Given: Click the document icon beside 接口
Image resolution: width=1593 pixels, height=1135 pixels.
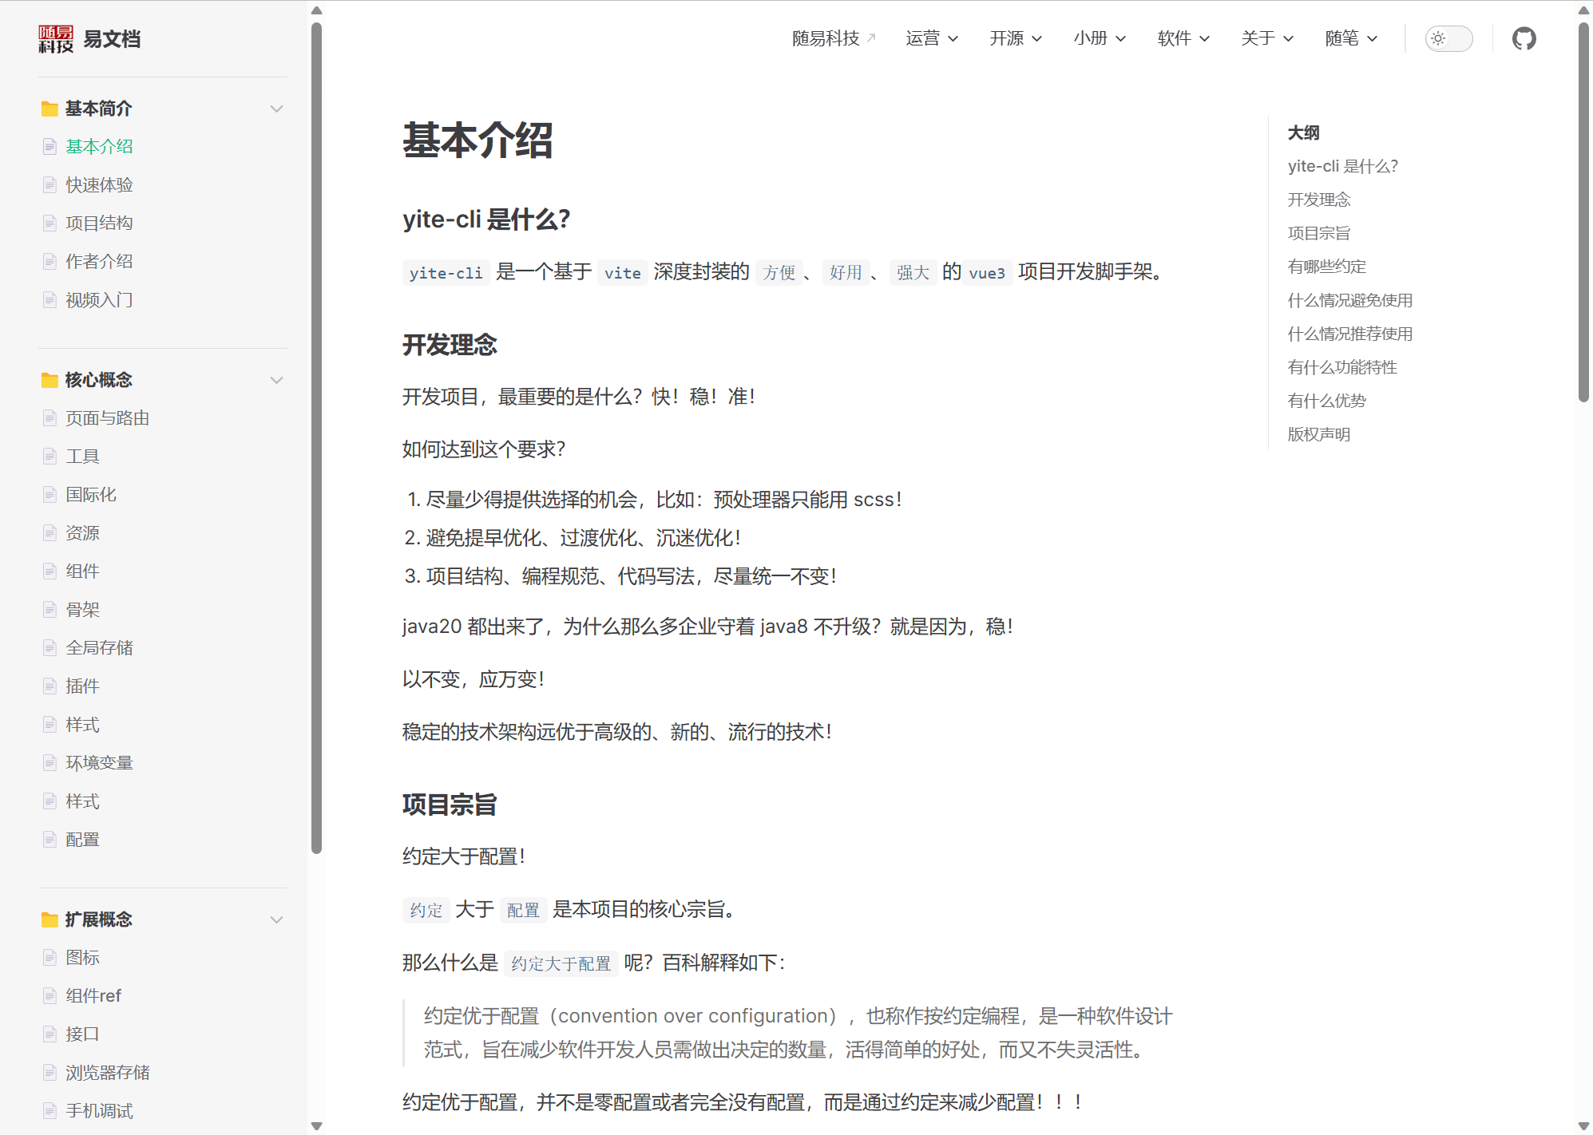Looking at the screenshot, I should [x=50, y=1034].
